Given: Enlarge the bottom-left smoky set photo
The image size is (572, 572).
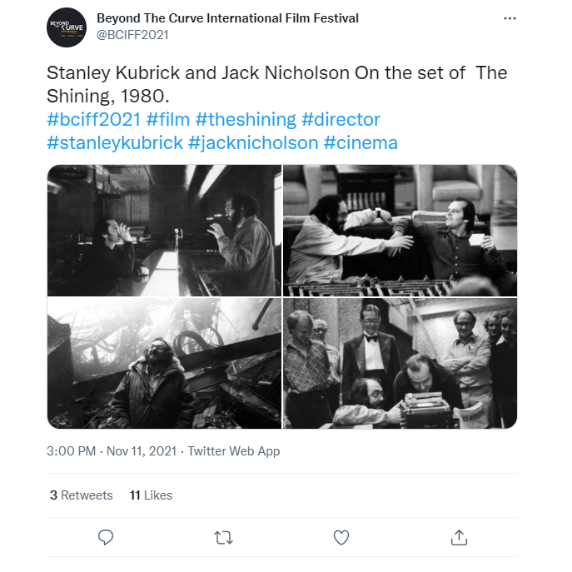Looking at the screenshot, I should click(164, 364).
